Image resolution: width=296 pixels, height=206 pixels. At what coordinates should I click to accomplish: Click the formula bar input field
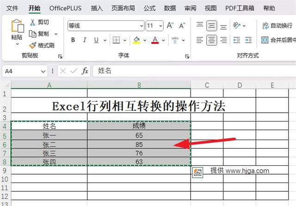tap(194, 71)
